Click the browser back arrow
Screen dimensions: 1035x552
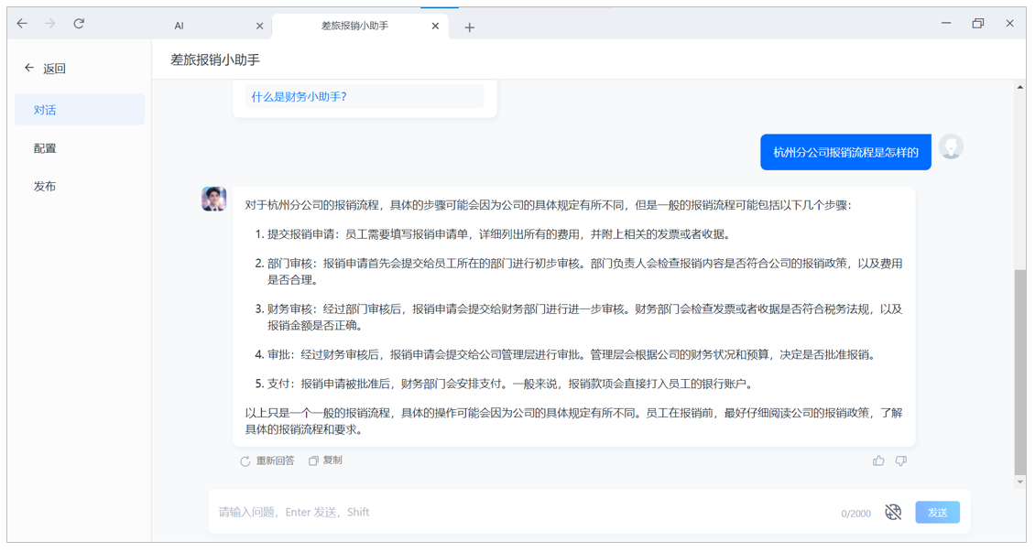pyautogui.click(x=23, y=24)
